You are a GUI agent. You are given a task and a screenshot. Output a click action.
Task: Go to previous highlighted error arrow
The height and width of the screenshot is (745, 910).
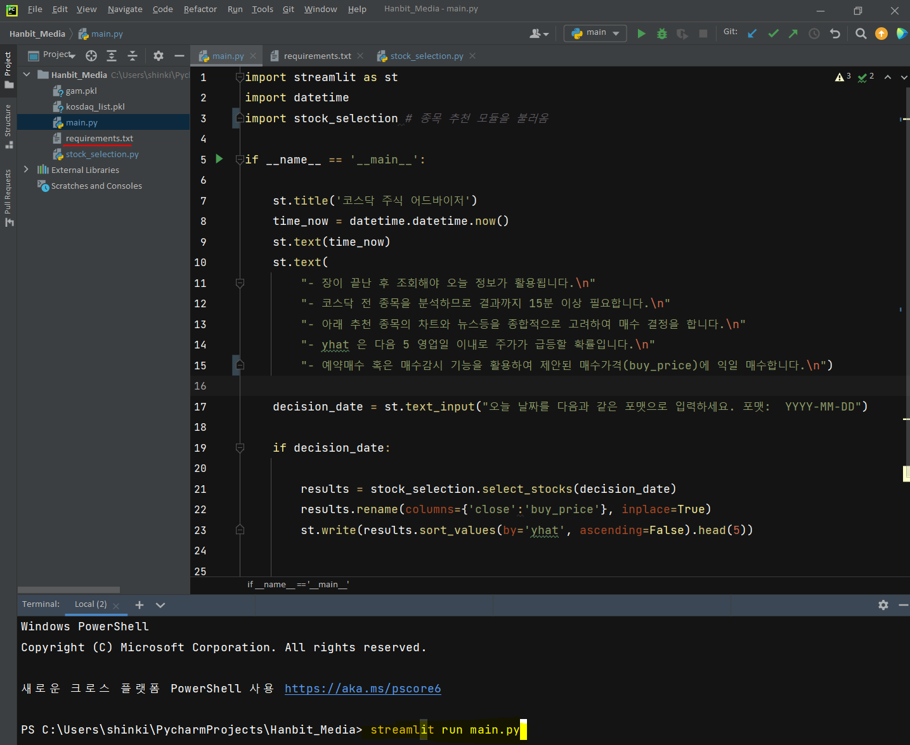pyautogui.click(x=888, y=77)
